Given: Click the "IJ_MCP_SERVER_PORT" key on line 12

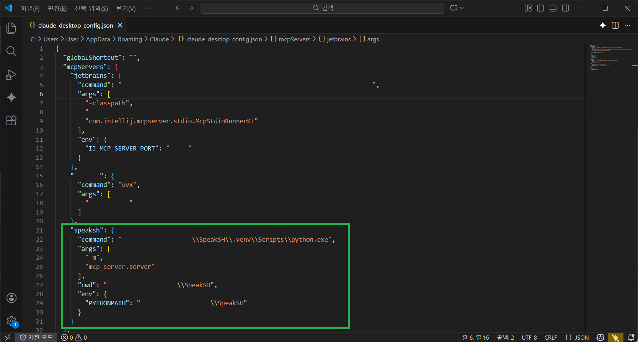Looking at the screenshot, I should (x=122, y=148).
